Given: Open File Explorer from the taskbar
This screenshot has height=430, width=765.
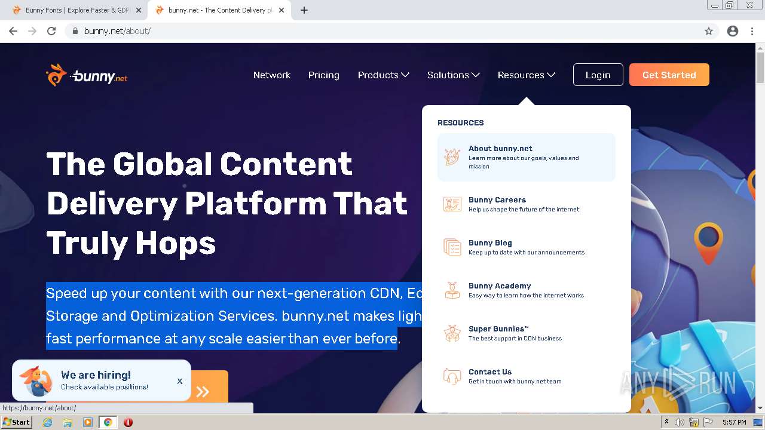Looking at the screenshot, I should 68,422.
